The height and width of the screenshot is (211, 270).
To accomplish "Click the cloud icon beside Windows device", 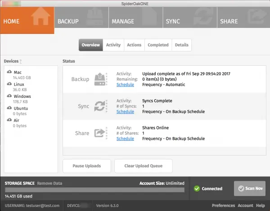I will click(9, 96).
